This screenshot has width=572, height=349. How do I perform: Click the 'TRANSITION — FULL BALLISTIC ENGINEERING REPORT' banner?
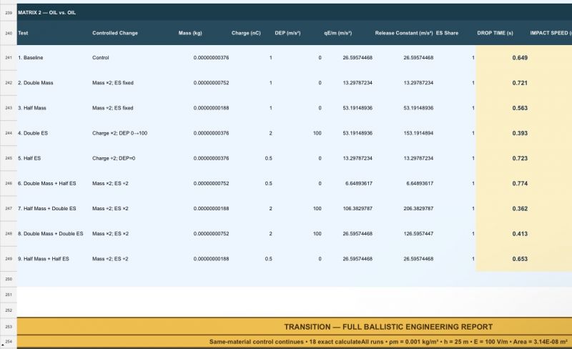(388, 327)
